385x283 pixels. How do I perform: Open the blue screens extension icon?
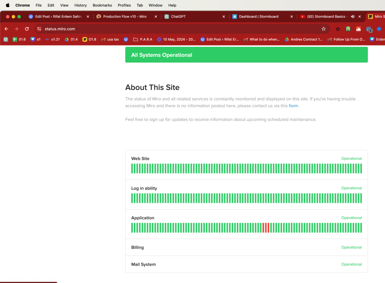point(369,29)
